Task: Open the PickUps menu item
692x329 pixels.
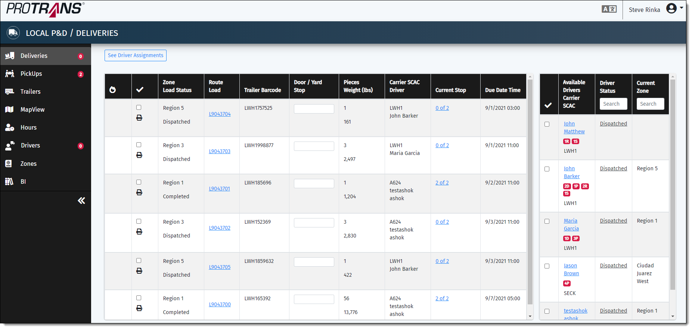Action: click(x=31, y=74)
